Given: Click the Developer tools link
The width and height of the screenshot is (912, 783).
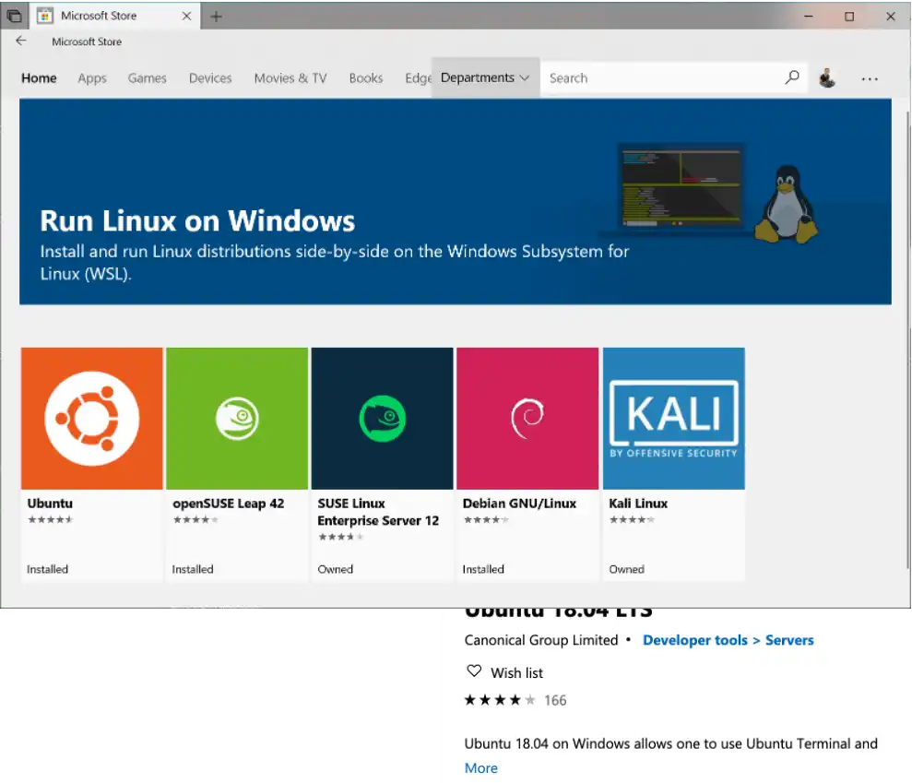Looking at the screenshot, I should click(694, 640).
